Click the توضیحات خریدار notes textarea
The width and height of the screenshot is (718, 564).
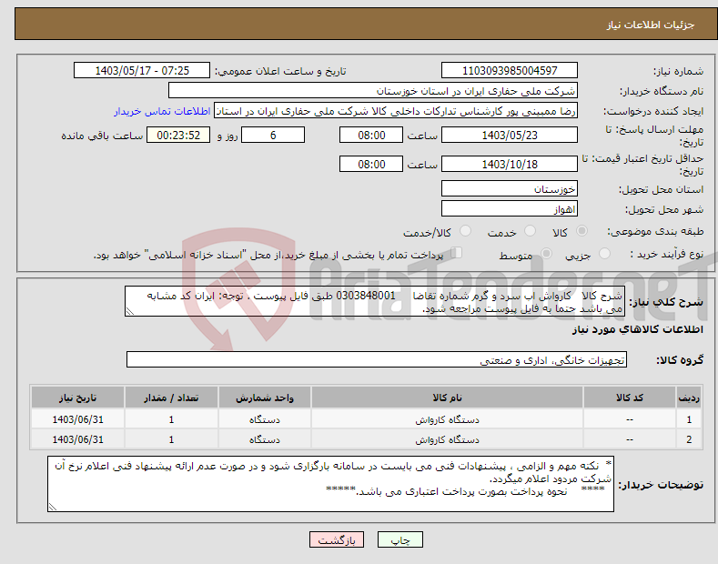(330, 484)
